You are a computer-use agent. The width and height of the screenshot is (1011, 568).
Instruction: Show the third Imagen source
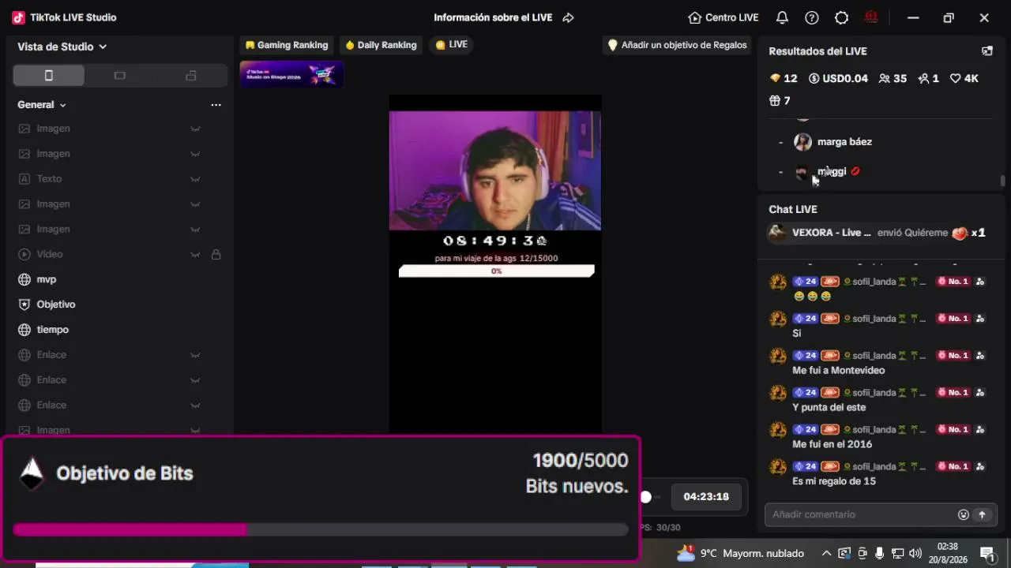point(195,204)
